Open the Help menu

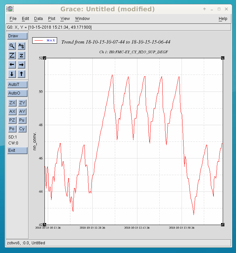[223, 19]
